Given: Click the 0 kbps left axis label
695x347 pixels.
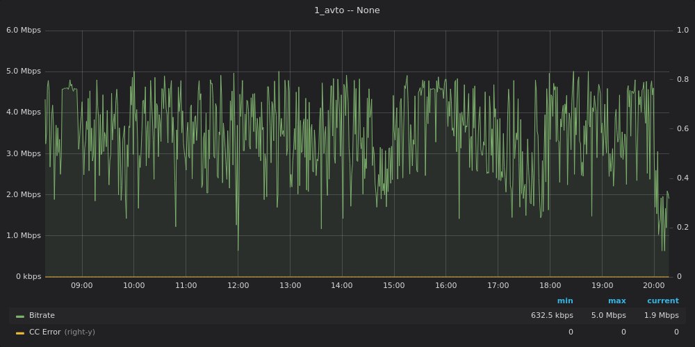Looking at the screenshot, I should point(28,277).
